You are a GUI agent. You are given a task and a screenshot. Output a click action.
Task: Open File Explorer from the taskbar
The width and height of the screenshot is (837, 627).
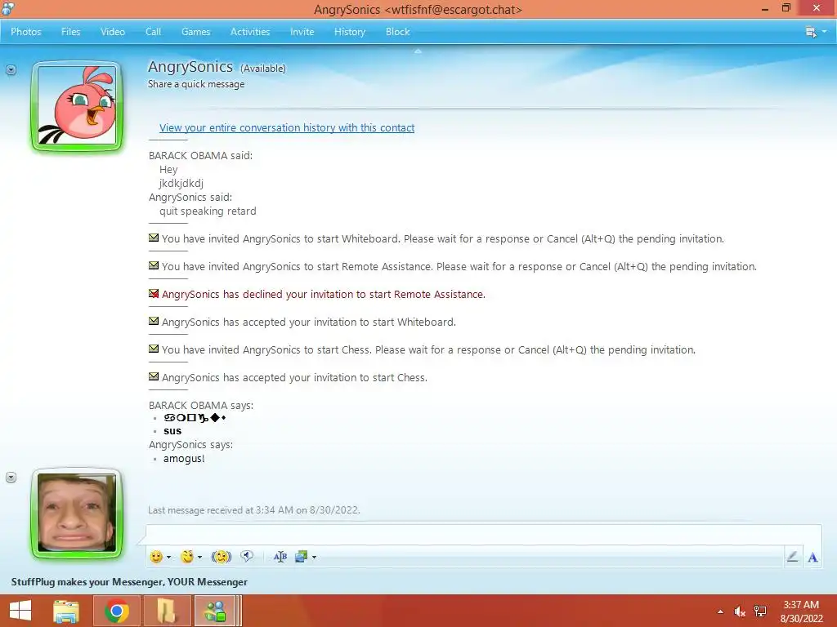66,611
